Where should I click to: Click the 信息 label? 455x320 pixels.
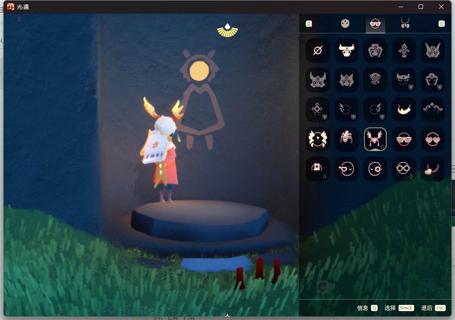tap(363, 308)
